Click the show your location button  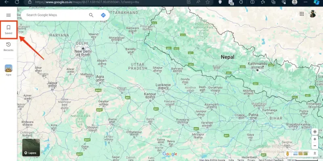click(315, 132)
